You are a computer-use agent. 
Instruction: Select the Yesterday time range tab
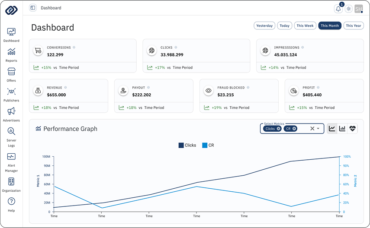(x=264, y=26)
